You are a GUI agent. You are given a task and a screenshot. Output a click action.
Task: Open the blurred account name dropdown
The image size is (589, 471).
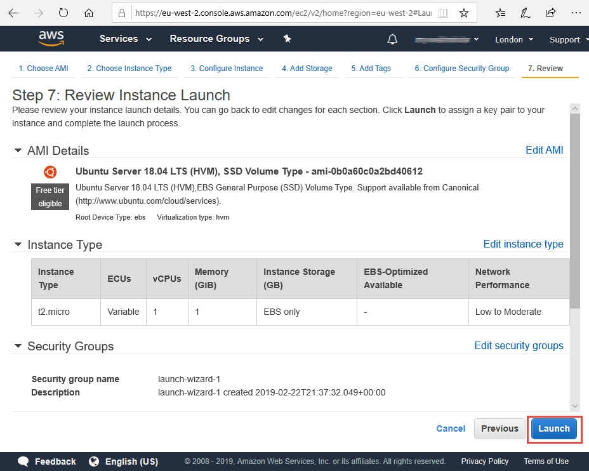[447, 39]
